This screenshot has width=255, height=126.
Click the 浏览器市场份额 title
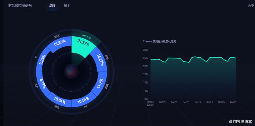[x=20, y=6]
